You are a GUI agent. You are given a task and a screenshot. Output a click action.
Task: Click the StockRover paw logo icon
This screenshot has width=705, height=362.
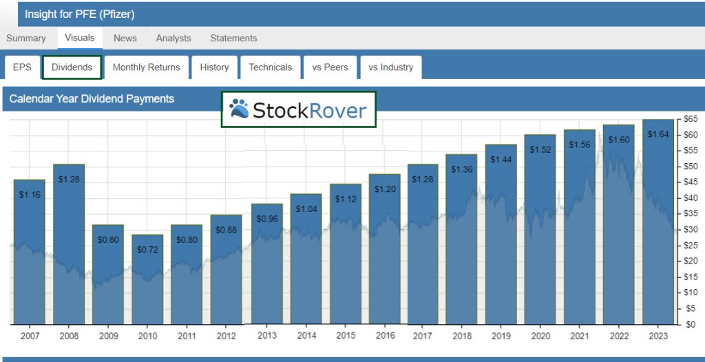(x=239, y=109)
